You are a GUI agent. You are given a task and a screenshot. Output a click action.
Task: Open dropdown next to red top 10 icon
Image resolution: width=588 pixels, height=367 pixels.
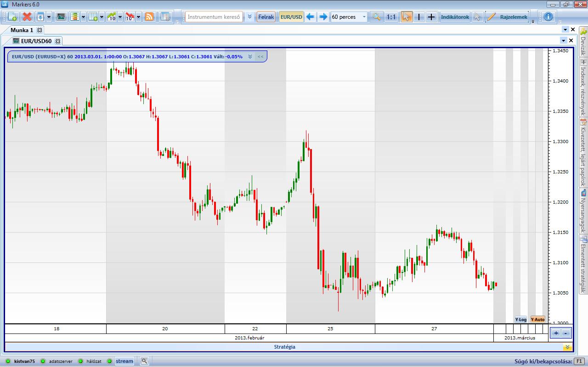coord(138,17)
